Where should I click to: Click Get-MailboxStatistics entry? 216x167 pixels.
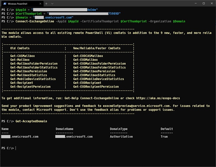[x=29, y=75]
